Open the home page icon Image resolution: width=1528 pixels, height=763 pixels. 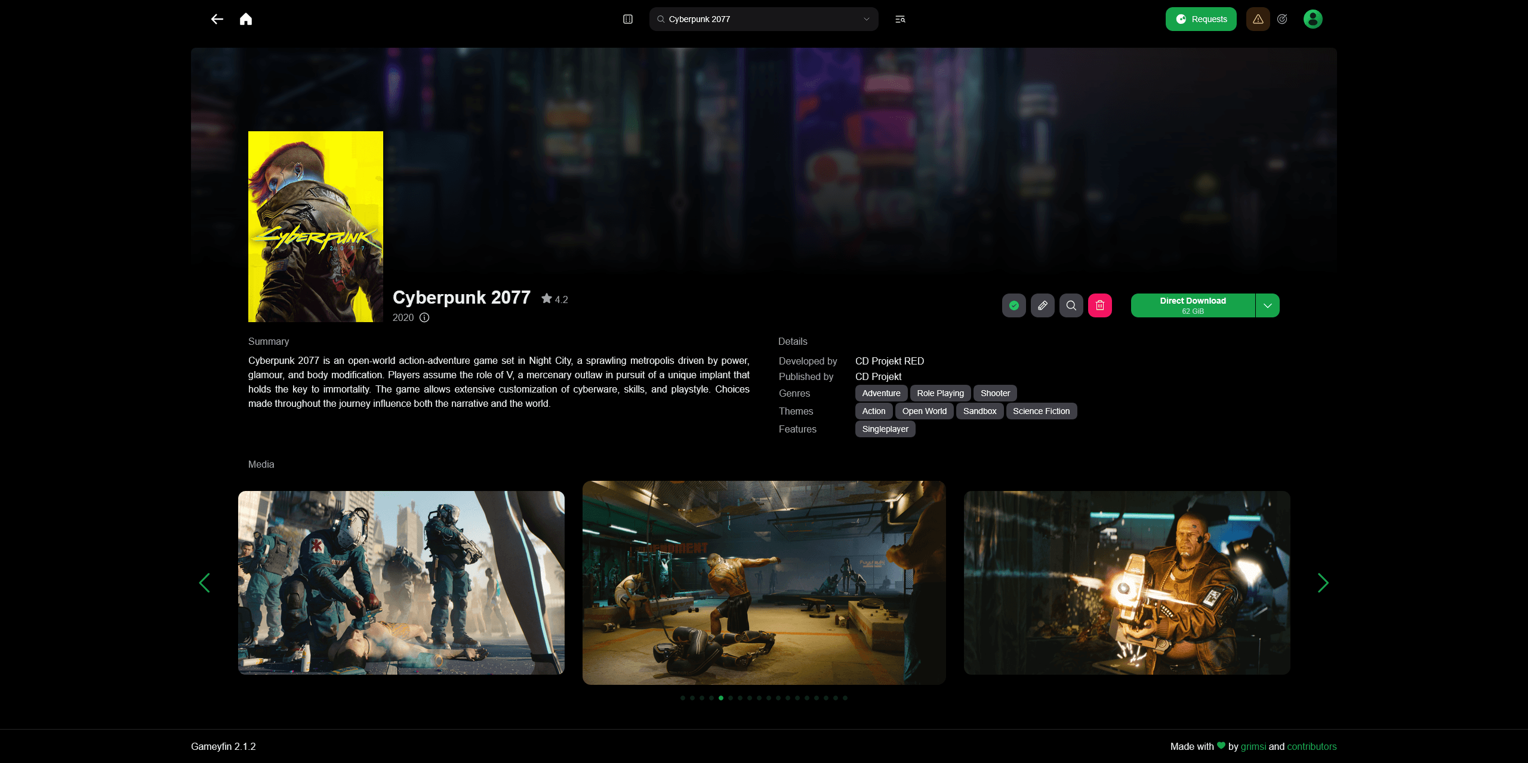246,19
